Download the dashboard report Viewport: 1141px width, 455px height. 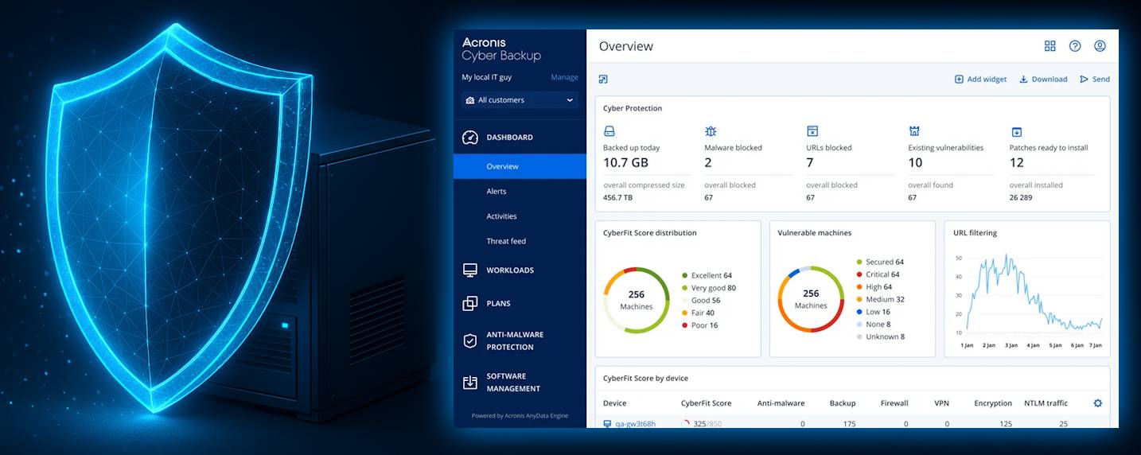coord(1043,80)
